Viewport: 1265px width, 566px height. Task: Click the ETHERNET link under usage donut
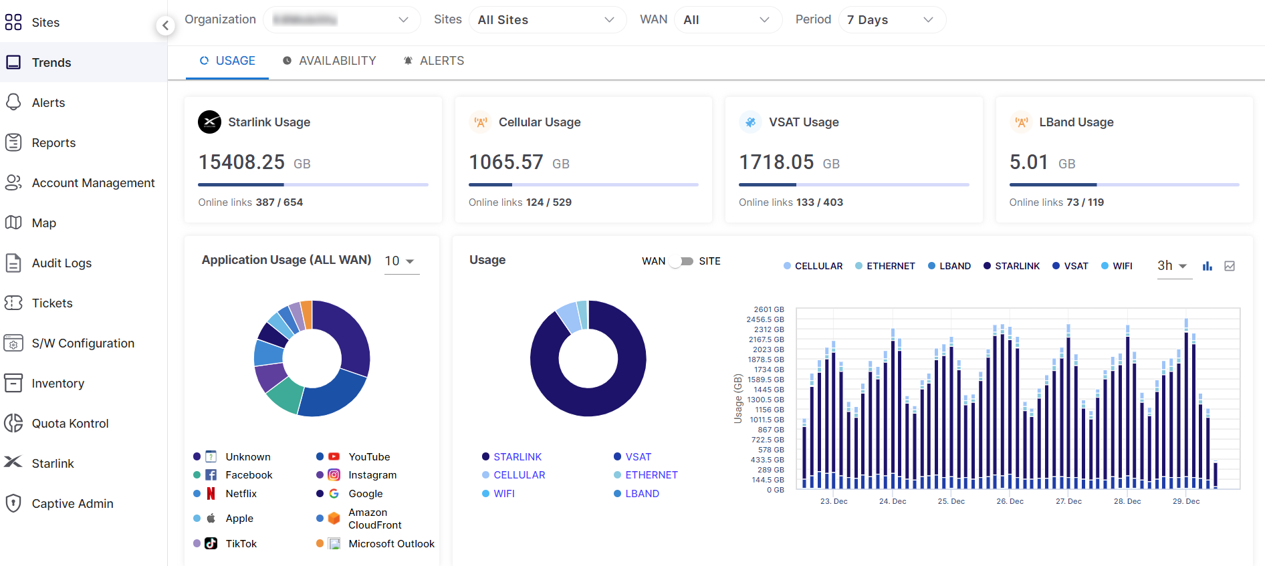tap(651, 475)
